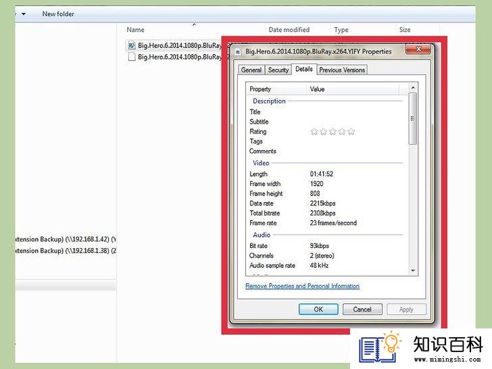Screen dimensions: 492x369
Task: Open network drive at 192.168.1.42
Action: (66, 239)
